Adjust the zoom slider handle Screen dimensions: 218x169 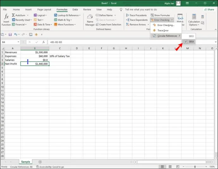point(195,167)
